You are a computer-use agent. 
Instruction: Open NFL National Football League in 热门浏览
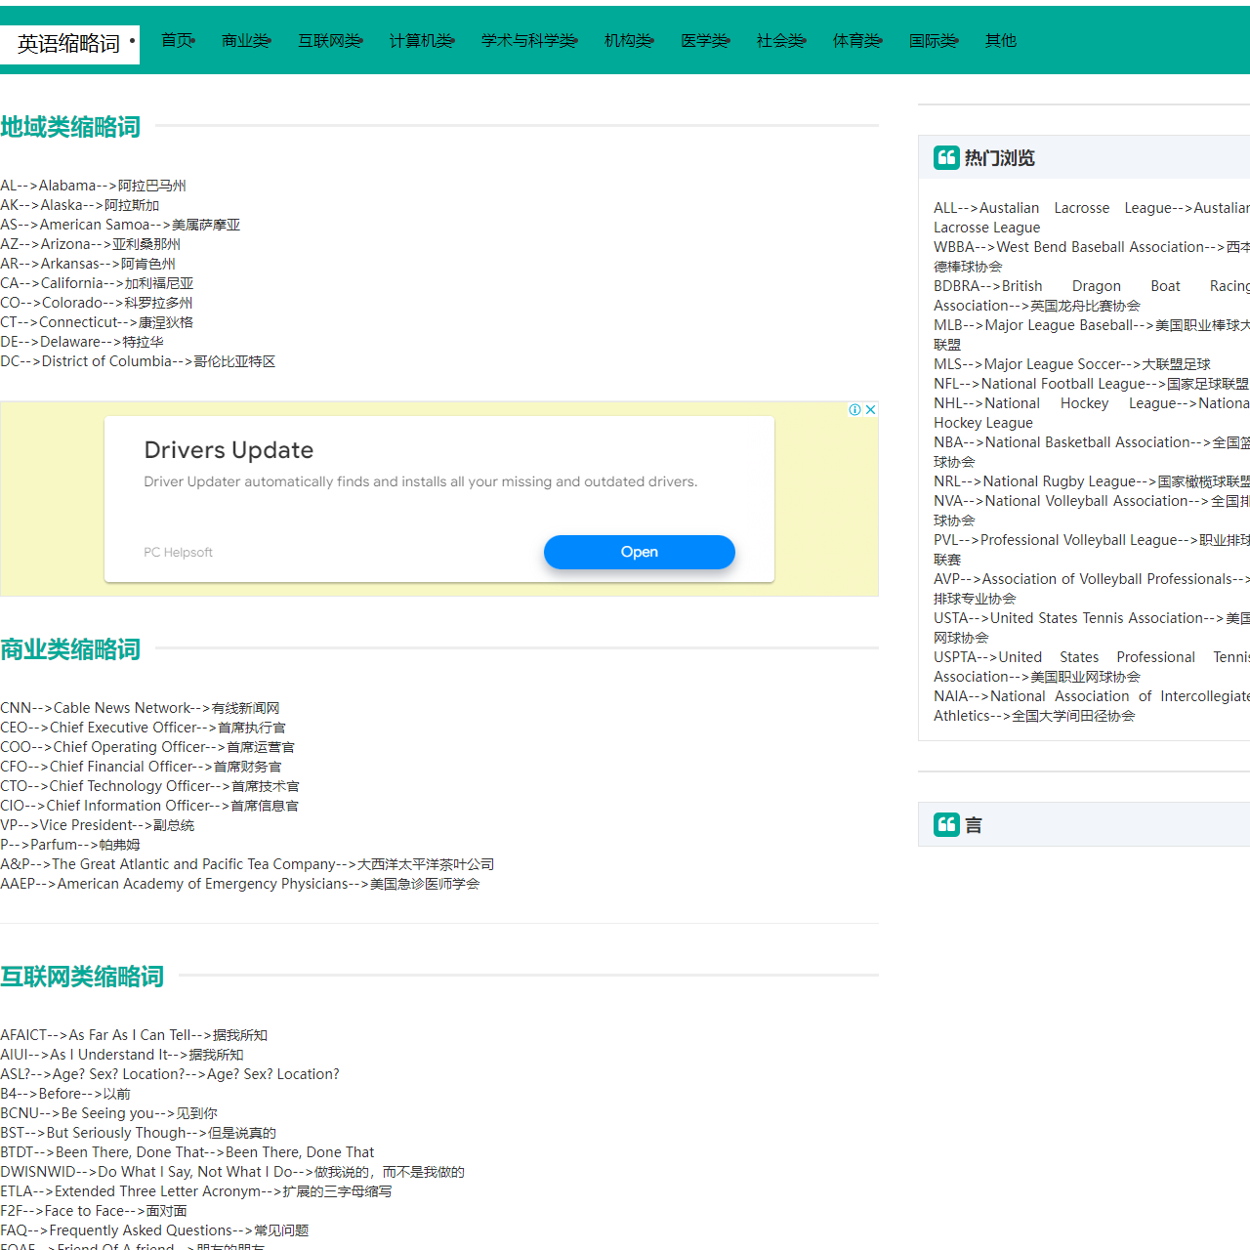coord(1092,384)
